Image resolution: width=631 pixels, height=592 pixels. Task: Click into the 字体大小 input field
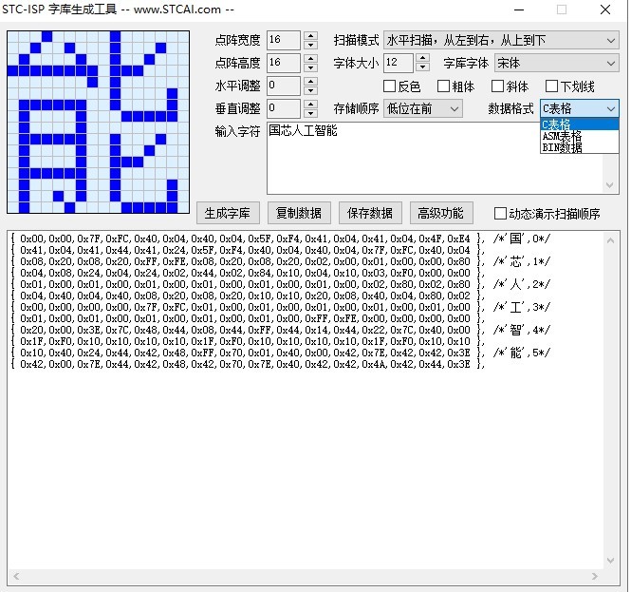(x=399, y=64)
